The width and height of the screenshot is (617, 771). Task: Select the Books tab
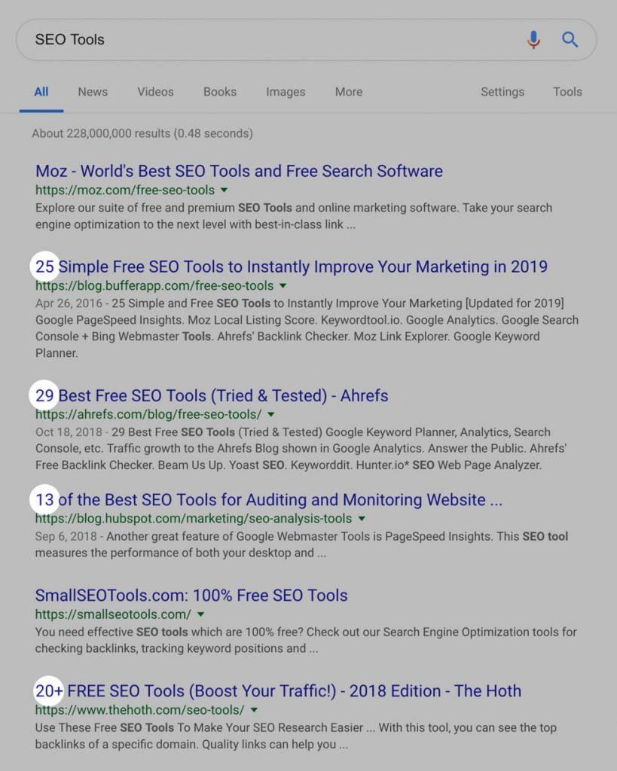pyautogui.click(x=220, y=92)
